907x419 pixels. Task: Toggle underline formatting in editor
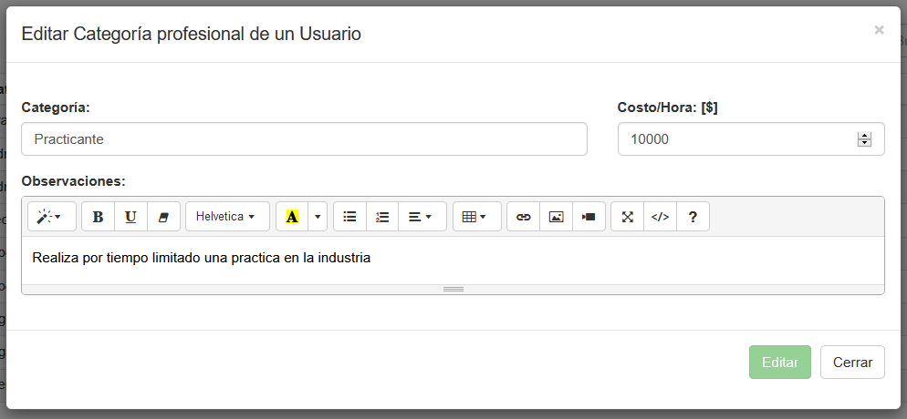click(x=130, y=217)
